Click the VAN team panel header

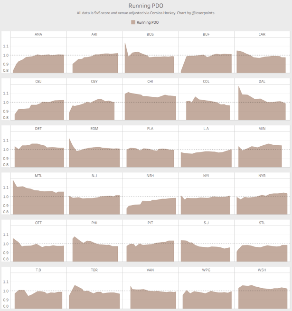pyautogui.click(x=150, y=269)
